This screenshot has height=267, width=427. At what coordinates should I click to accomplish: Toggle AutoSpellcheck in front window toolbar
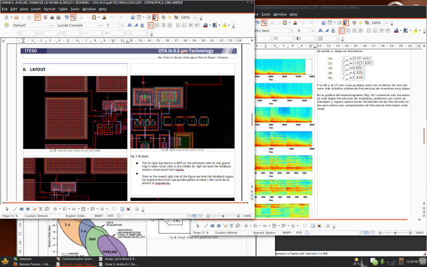click(73, 17)
